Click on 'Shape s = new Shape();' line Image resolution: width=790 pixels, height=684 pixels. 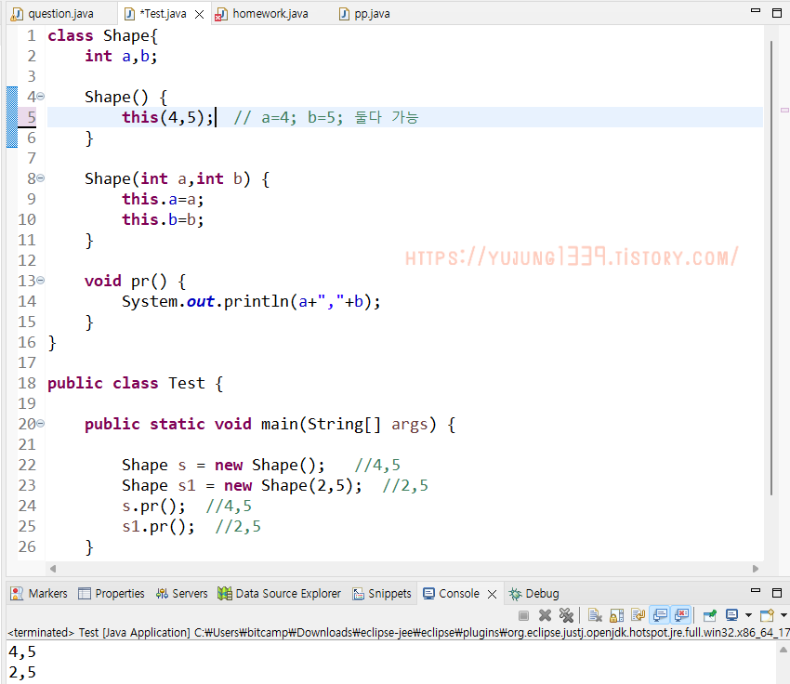[223, 465]
